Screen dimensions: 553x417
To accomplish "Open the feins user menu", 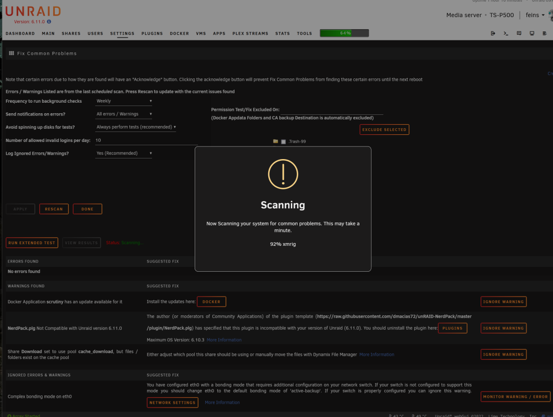I will click(x=535, y=15).
